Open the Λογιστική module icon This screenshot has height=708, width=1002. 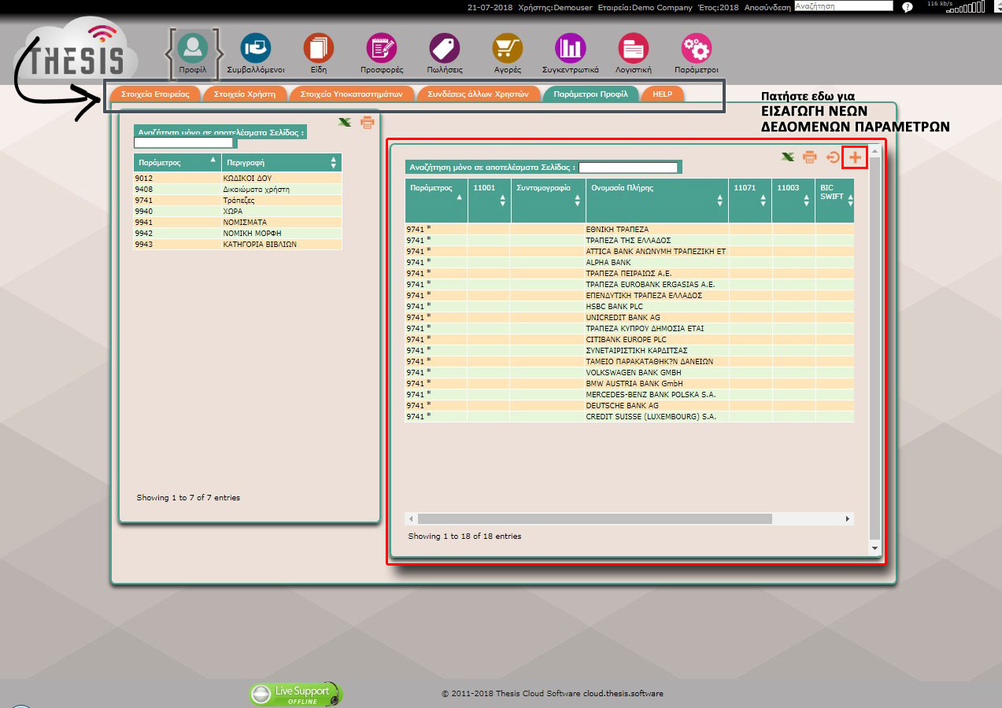[x=633, y=48]
